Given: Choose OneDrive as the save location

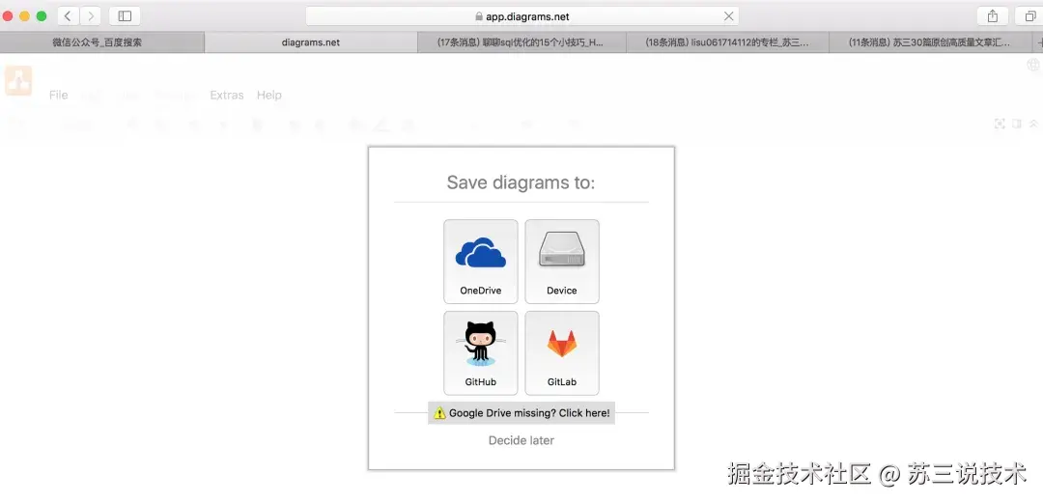Looking at the screenshot, I should 480,262.
